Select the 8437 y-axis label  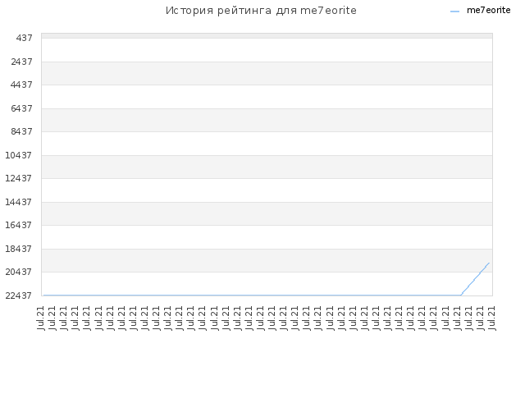coord(21,131)
